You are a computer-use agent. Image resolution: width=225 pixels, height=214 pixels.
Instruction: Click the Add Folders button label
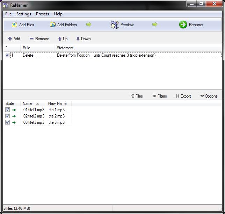click(67, 25)
